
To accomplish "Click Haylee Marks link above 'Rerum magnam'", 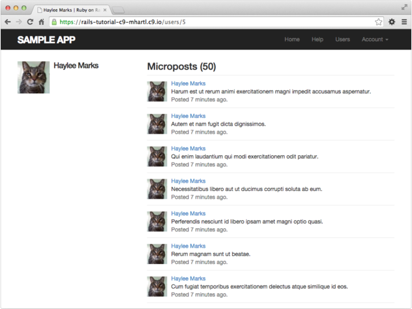I will pos(188,246).
